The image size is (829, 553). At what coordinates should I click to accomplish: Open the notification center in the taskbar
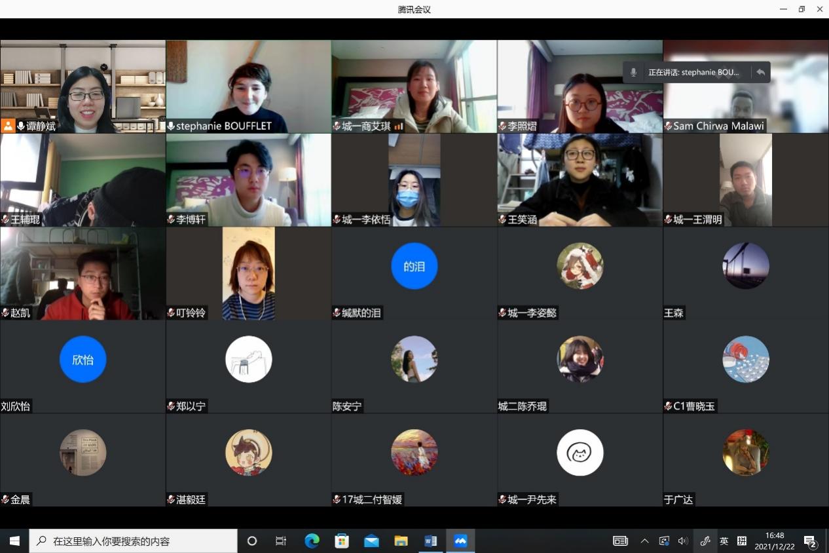(810, 541)
